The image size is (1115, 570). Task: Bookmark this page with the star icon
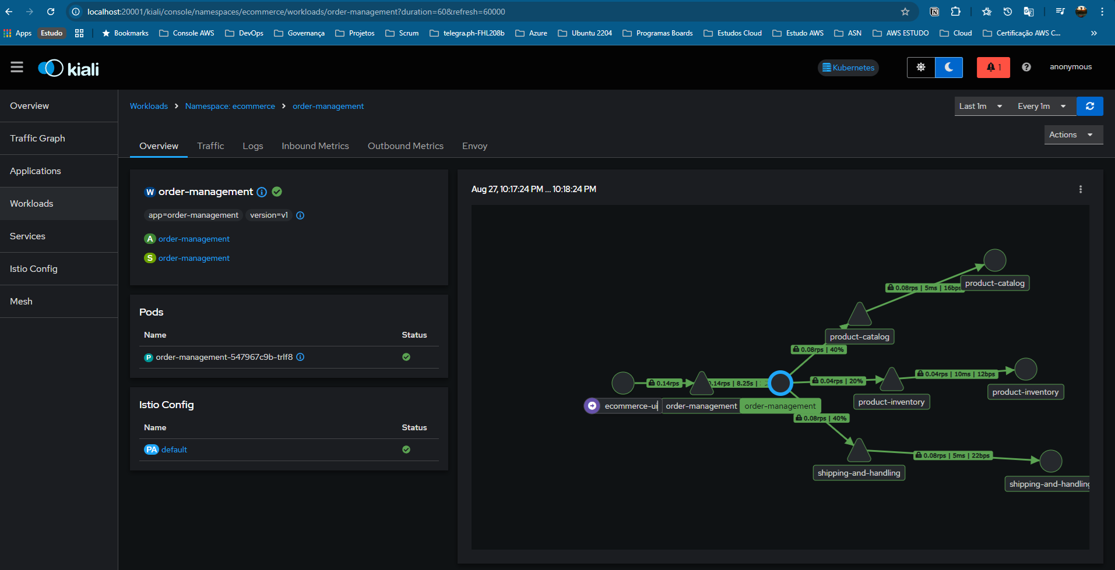905,12
